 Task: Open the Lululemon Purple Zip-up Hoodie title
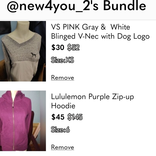93,101
